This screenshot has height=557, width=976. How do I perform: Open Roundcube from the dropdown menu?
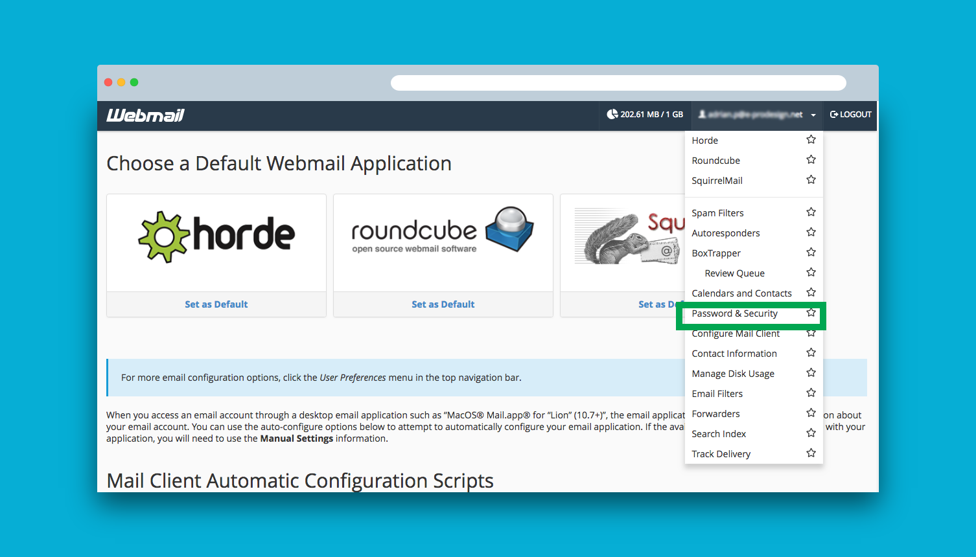[715, 161]
